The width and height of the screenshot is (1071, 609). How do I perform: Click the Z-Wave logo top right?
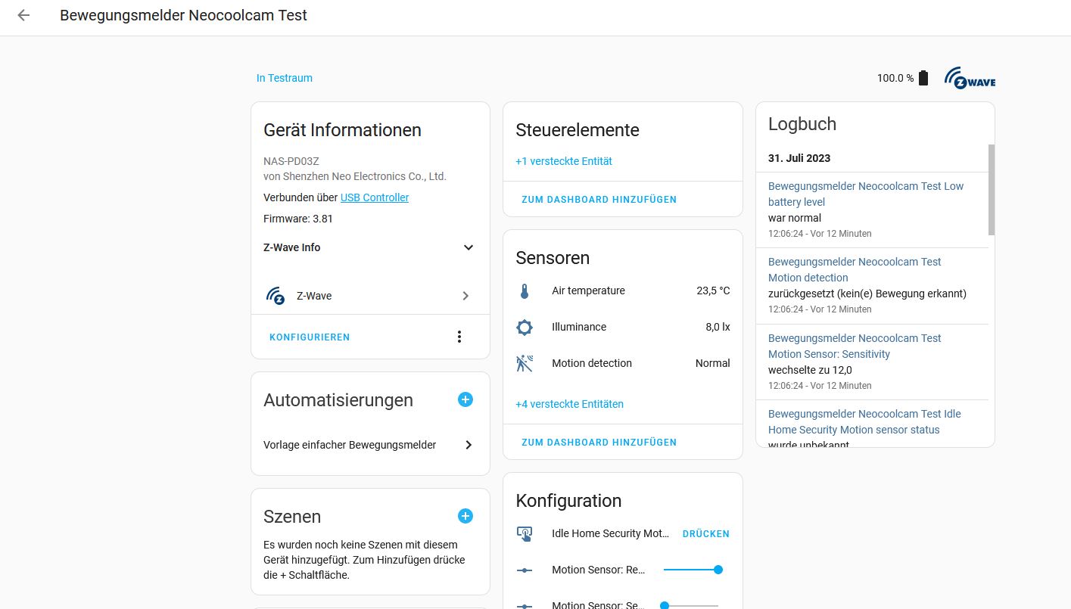coord(970,78)
